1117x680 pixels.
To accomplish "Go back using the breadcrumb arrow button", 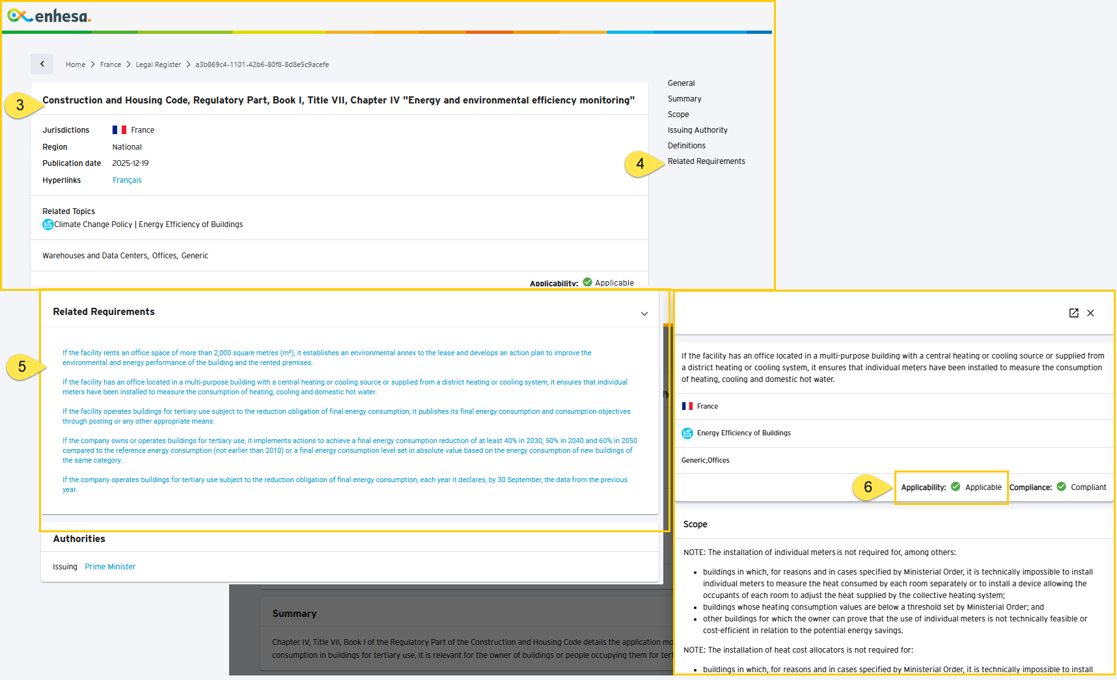I will click(42, 64).
